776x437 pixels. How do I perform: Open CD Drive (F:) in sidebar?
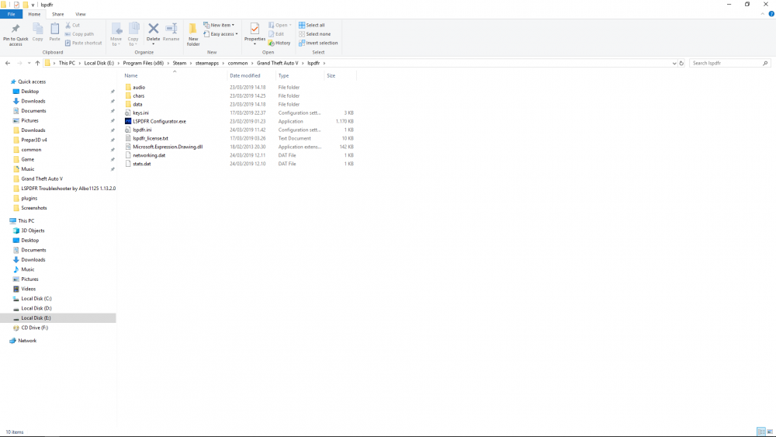pyautogui.click(x=34, y=328)
